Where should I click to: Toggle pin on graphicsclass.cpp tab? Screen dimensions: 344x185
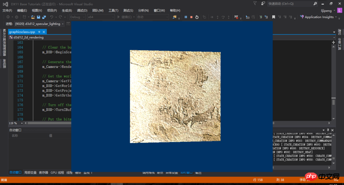[40, 32]
